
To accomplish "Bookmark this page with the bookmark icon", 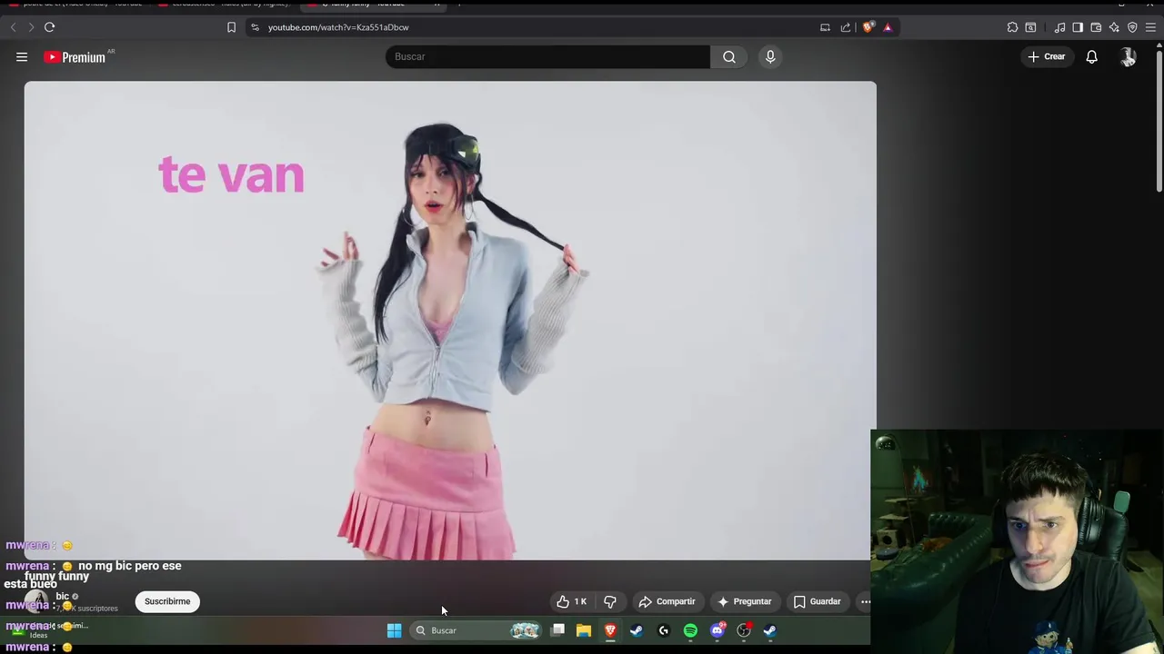I will 231,27.
